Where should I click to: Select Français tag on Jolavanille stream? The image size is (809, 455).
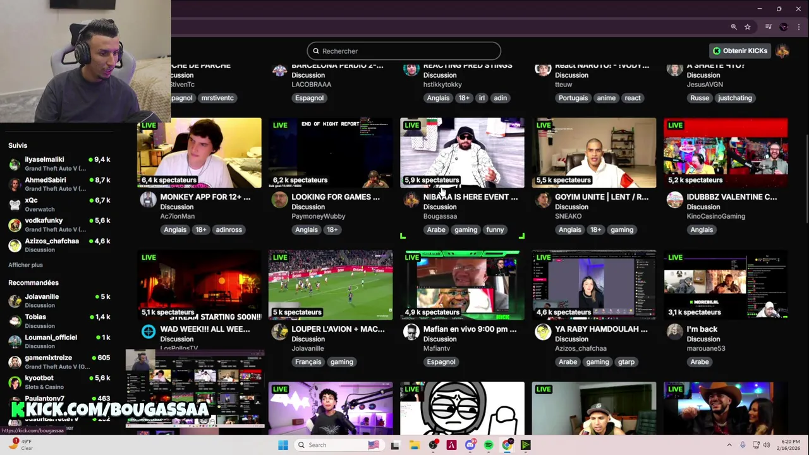(x=308, y=362)
